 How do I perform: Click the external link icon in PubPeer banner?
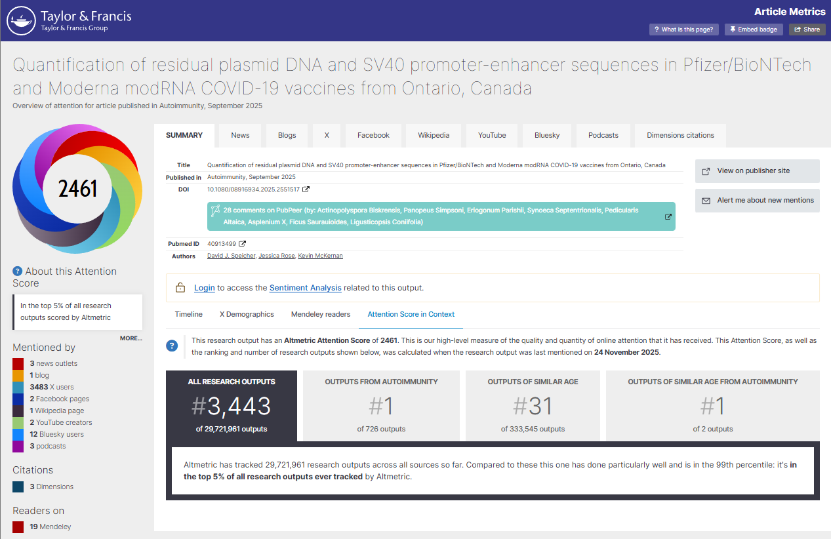(668, 217)
